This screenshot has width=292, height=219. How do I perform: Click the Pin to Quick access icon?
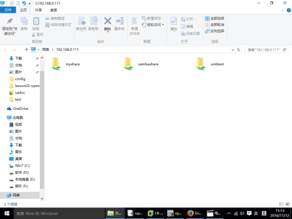10,21
